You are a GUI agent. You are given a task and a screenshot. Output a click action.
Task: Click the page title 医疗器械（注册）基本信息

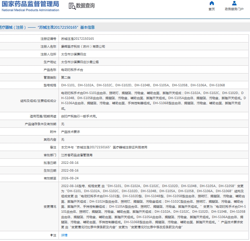[x=47, y=27]
